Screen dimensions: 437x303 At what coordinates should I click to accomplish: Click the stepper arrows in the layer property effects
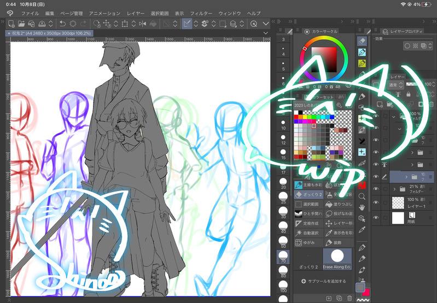click(x=430, y=46)
